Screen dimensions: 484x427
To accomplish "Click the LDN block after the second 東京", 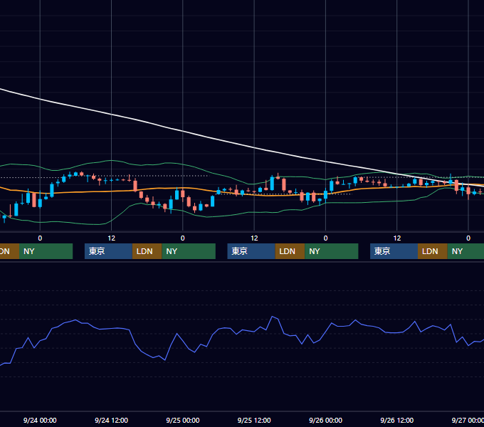I will [290, 251].
